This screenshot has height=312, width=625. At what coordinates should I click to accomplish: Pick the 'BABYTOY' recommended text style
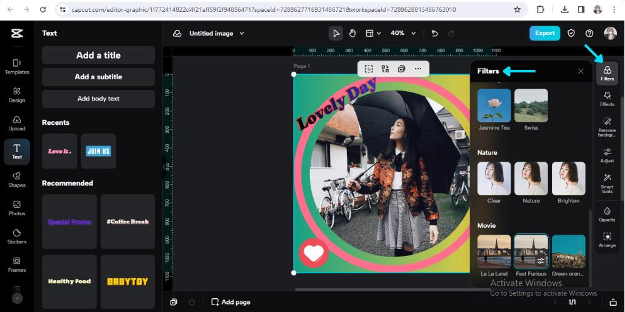[x=127, y=282]
